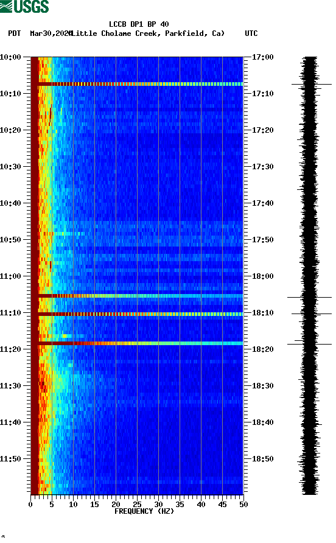Click the 'PDT' timezone label
Screen dimensions: 336x543
[15, 33]
